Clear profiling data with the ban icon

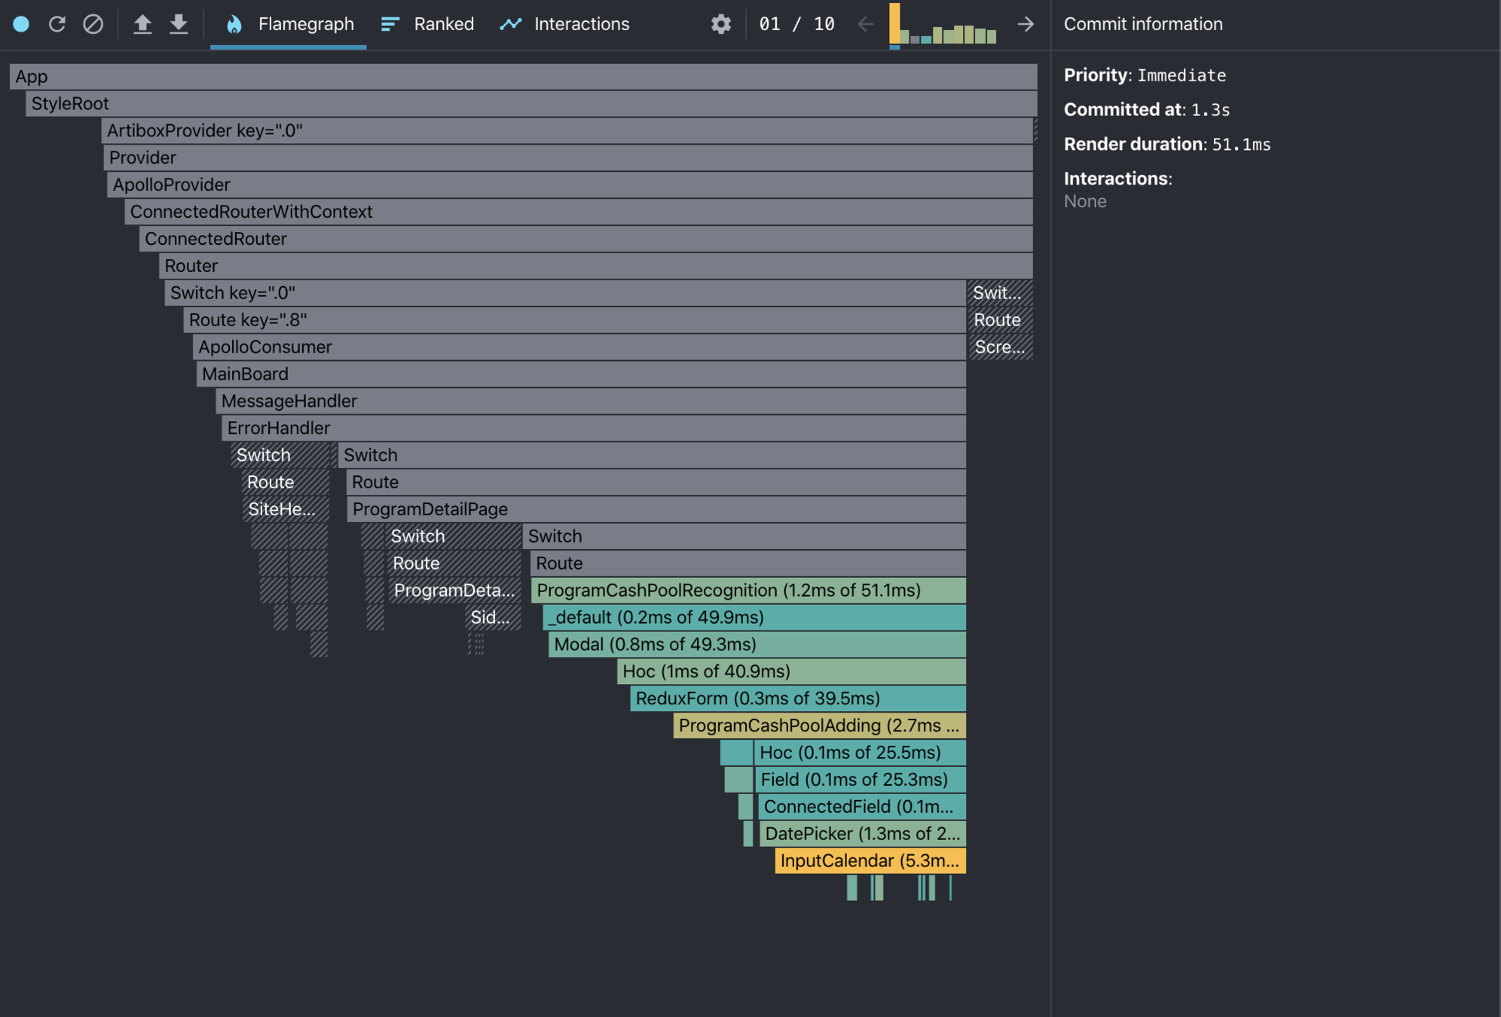pyautogui.click(x=93, y=24)
